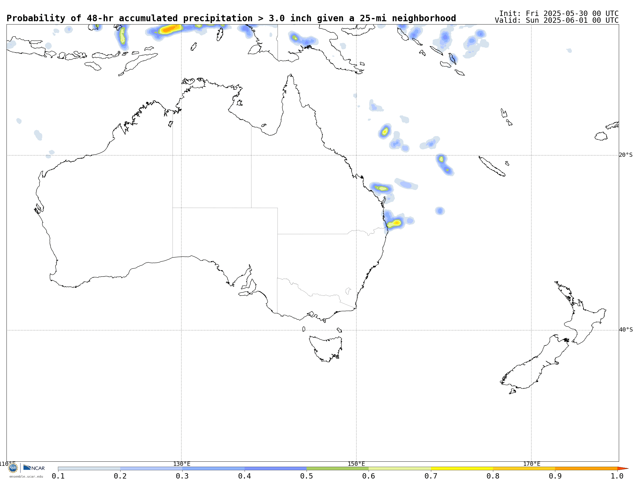638x480 pixels.
Task: Click New Zealand's North Island
Action: pyautogui.click(x=580, y=313)
